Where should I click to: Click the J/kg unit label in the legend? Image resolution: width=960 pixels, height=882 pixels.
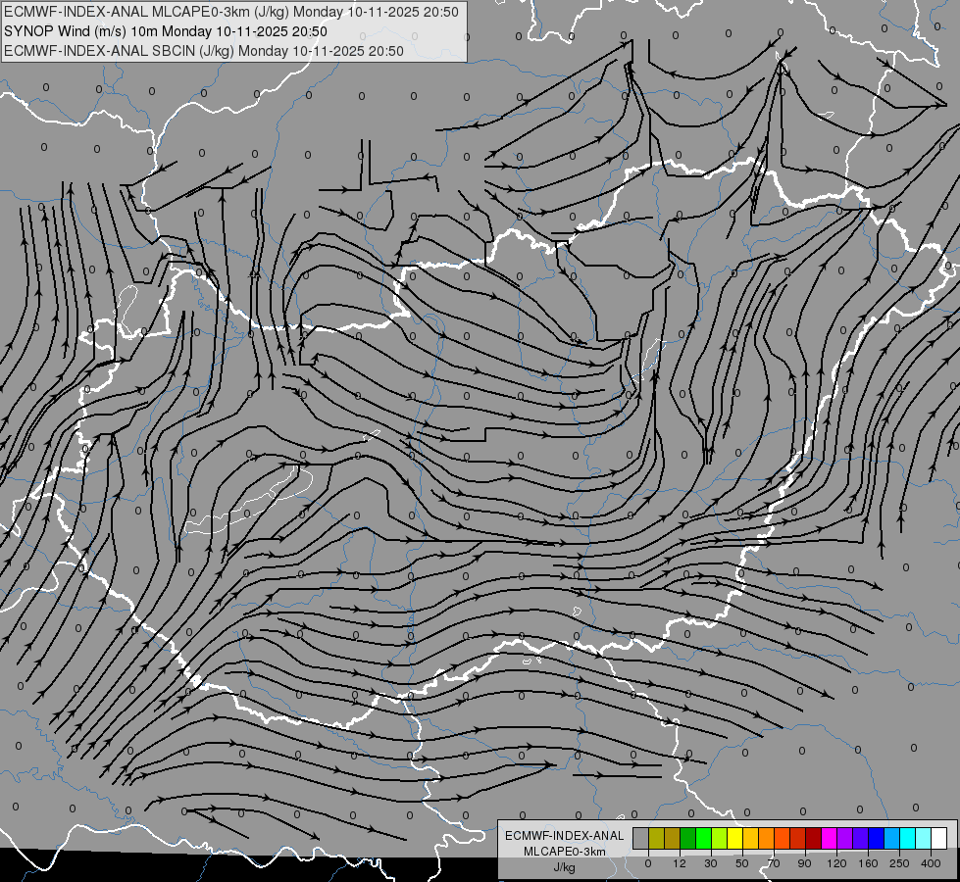click(565, 867)
